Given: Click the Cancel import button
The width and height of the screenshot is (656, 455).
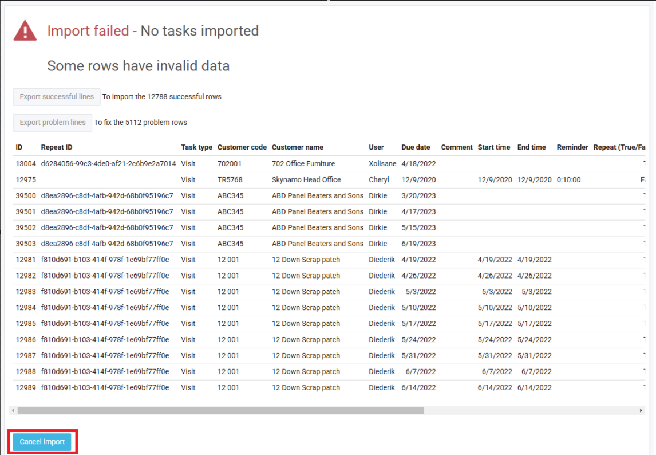Looking at the screenshot, I should 42,442.
